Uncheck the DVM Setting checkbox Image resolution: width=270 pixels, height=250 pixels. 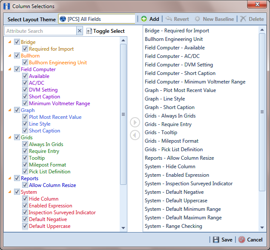tap(25, 89)
